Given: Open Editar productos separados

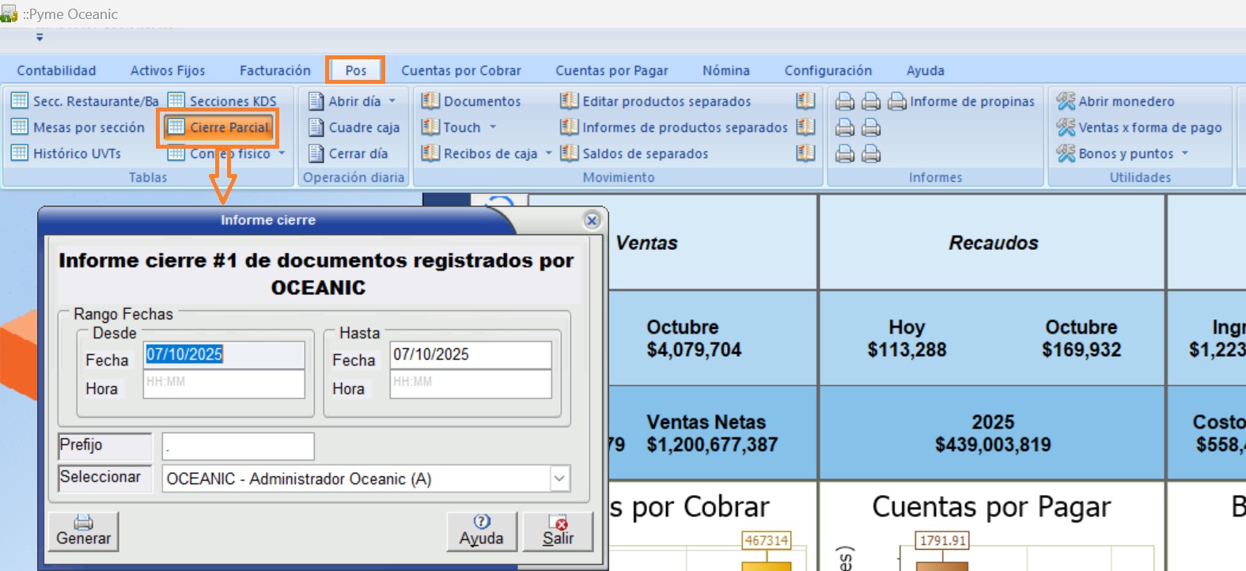Looking at the screenshot, I should 657,101.
